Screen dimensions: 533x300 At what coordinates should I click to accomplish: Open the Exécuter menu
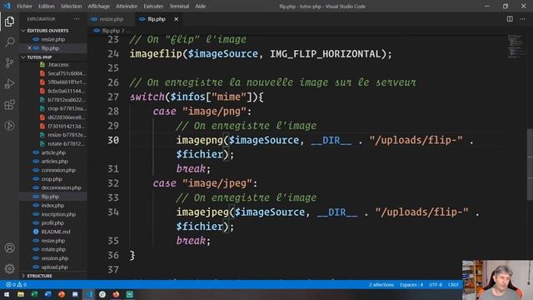153,6
